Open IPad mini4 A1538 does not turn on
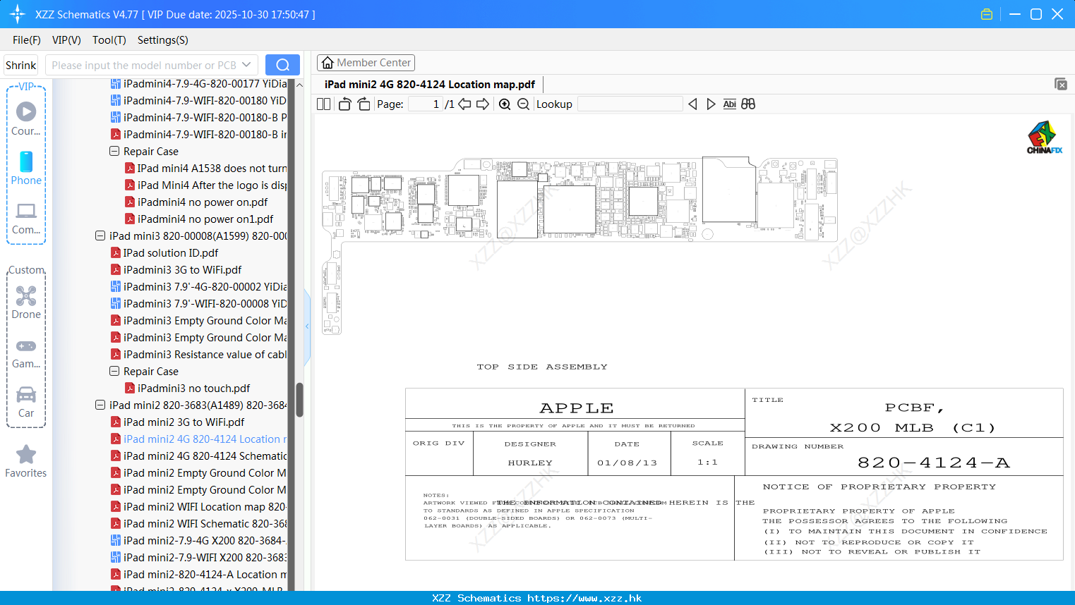1075x605 pixels. point(205,168)
